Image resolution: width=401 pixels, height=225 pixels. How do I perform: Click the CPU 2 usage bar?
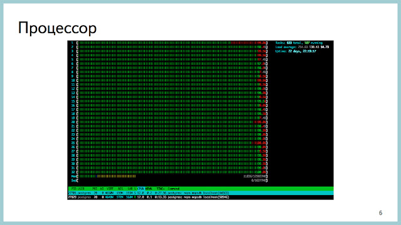tap(172, 47)
